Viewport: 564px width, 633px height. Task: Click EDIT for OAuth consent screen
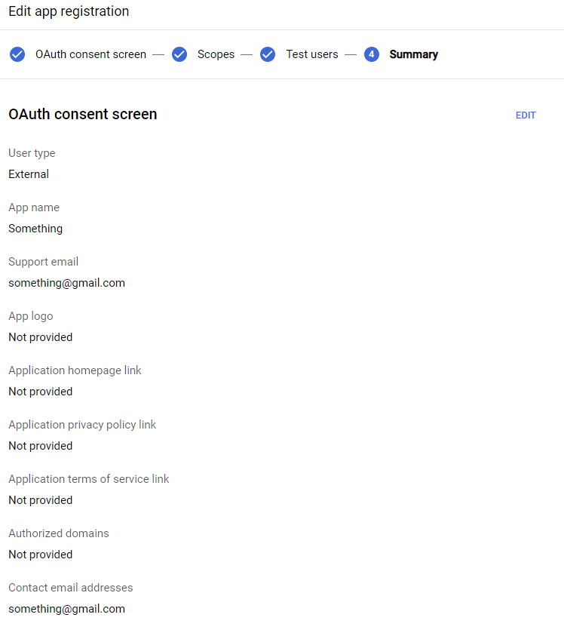[526, 115]
